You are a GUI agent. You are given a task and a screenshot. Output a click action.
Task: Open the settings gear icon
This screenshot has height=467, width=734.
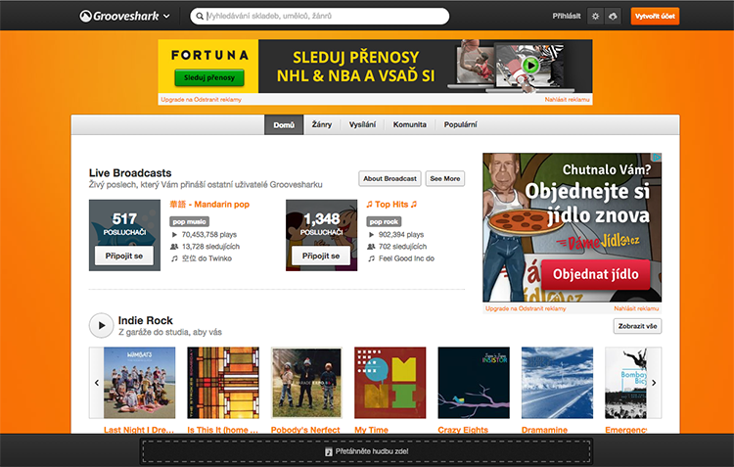point(595,16)
